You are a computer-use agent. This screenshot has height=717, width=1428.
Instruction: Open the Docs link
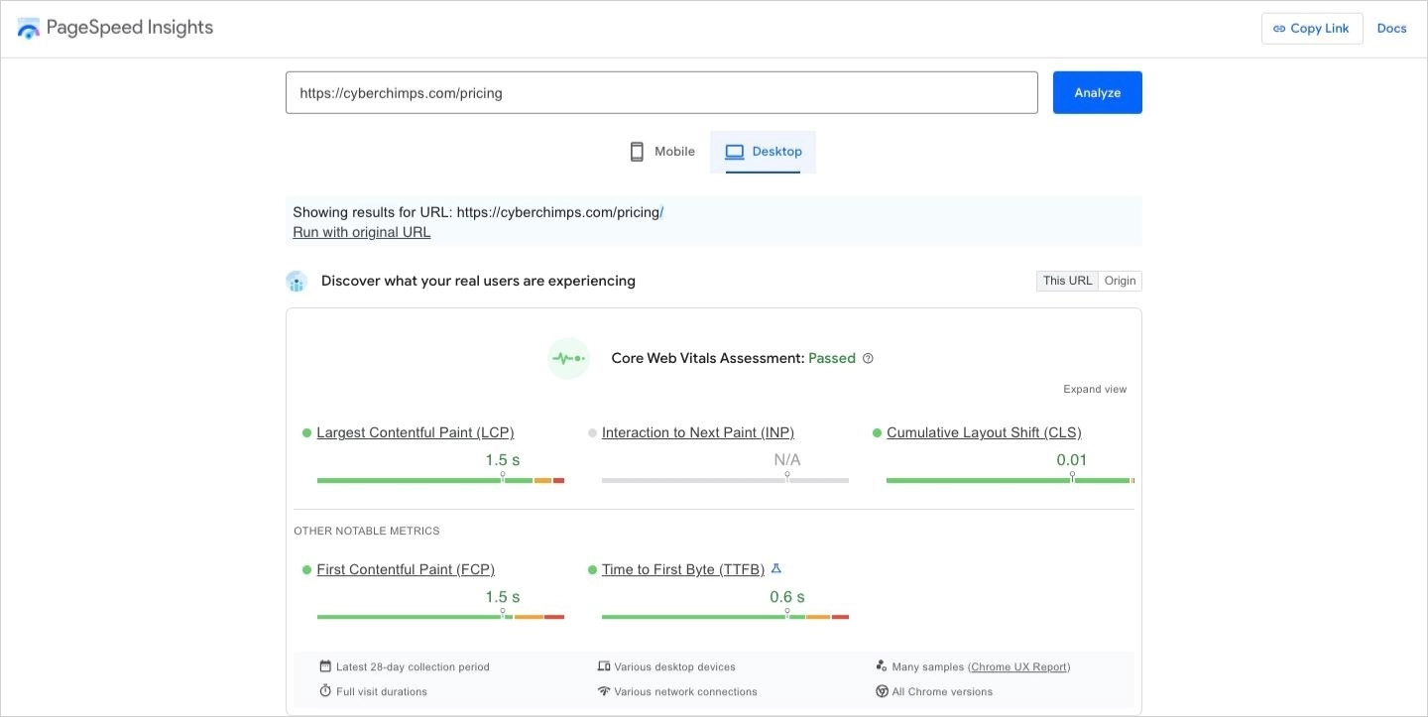pyautogui.click(x=1392, y=29)
